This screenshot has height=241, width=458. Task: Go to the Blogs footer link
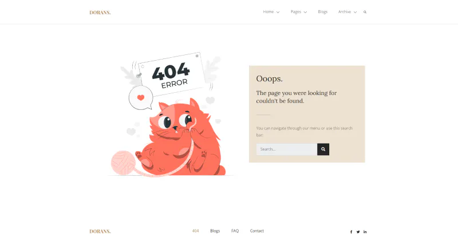215,231
